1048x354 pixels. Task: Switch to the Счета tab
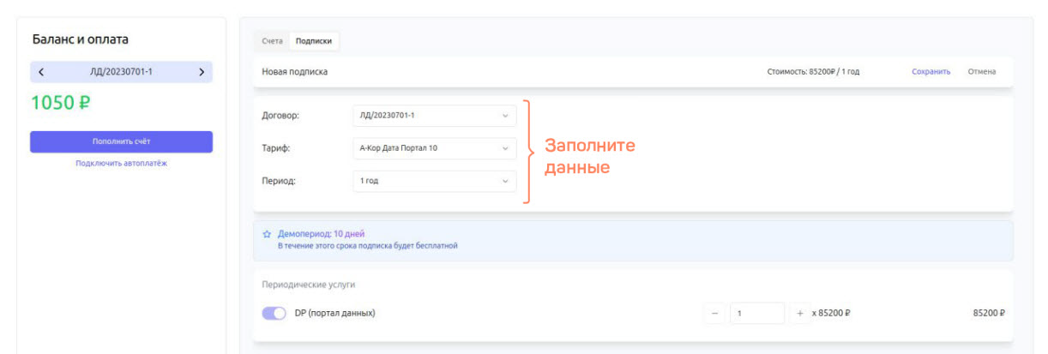click(272, 41)
